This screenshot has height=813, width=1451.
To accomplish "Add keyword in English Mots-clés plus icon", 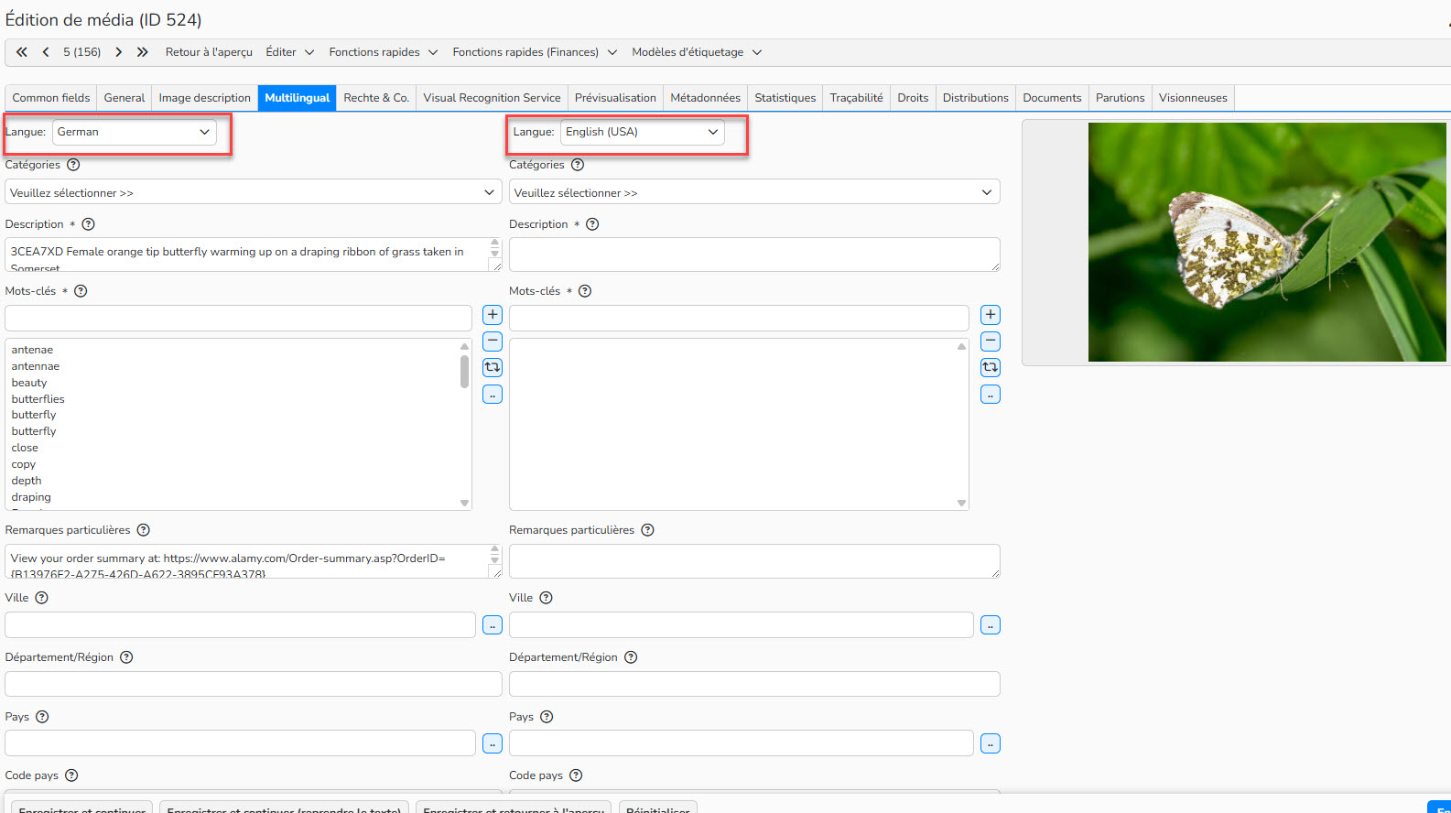I will click(x=991, y=315).
